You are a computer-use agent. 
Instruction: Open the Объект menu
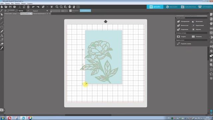coord(24,4)
